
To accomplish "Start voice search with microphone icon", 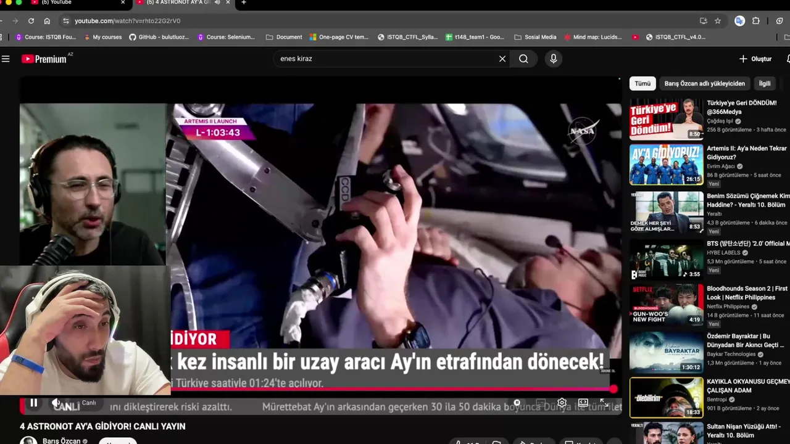I will pos(553,59).
